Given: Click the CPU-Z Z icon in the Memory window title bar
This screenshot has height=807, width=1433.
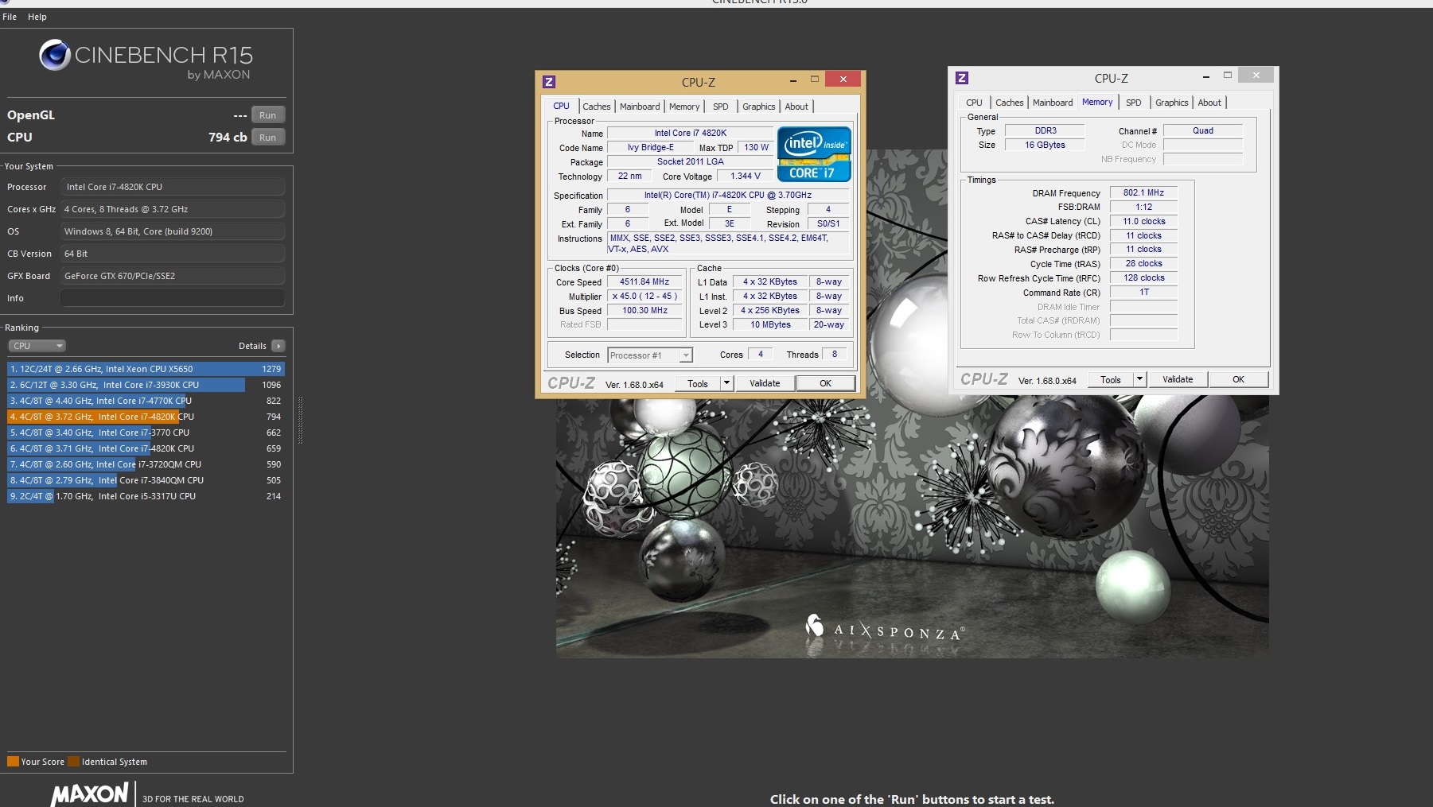Looking at the screenshot, I should coord(962,78).
